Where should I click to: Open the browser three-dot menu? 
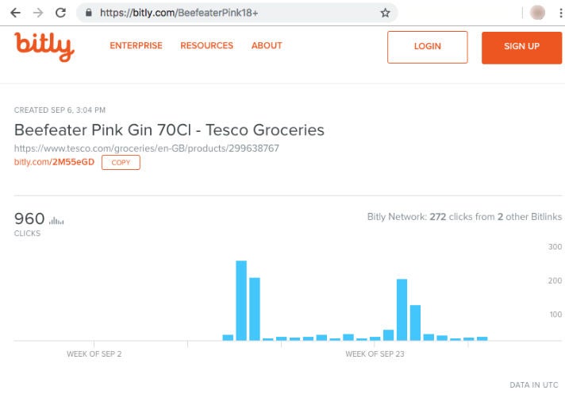pos(558,13)
